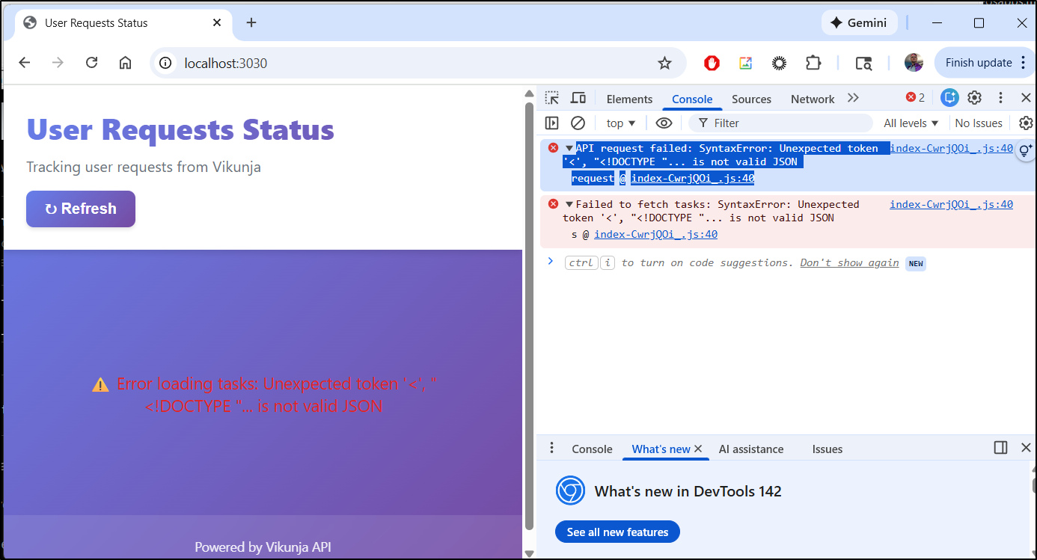Open DevTools settings gear icon
The height and width of the screenshot is (560, 1037).
pyautogui.click(x=974, y=98)
